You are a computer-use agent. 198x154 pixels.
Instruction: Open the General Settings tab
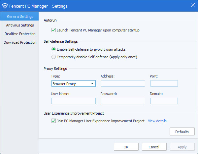pyautogui.click(x=20, y=17)
